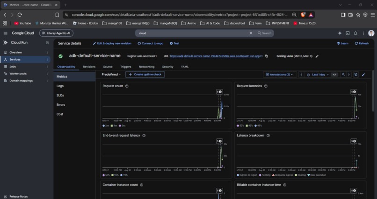Toggle Routing series in Latency breakdown legend

point(301,175)
